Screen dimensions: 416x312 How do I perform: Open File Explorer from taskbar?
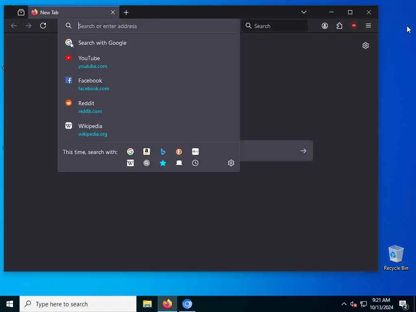click(147, 304)
